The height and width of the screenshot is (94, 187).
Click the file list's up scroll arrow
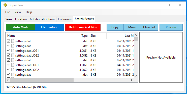click(136, 35)
